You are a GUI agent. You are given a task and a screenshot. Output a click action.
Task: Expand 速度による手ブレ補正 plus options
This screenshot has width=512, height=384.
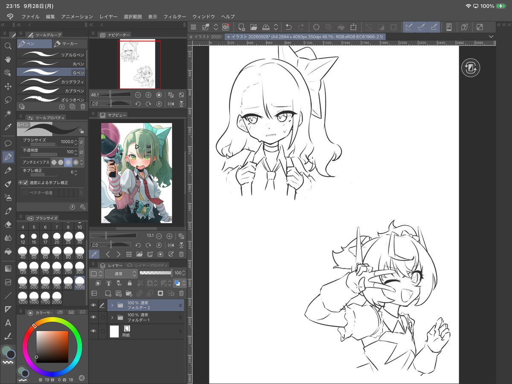pos(20,183)
